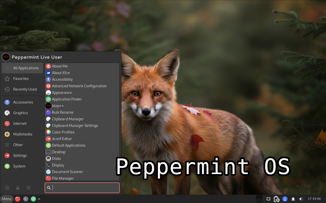Click the volume speaker icon
The width and height of the screenshot is (326, 203).
click(301, 199)
